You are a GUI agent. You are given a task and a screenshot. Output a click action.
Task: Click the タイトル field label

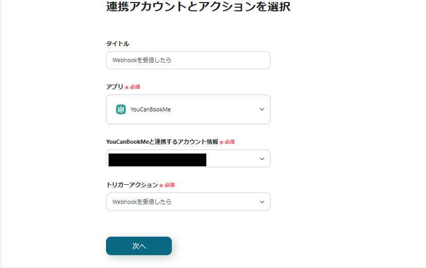pos(117,44)
